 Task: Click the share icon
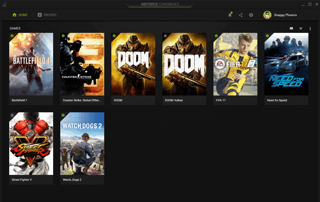(x=241, y=15)
